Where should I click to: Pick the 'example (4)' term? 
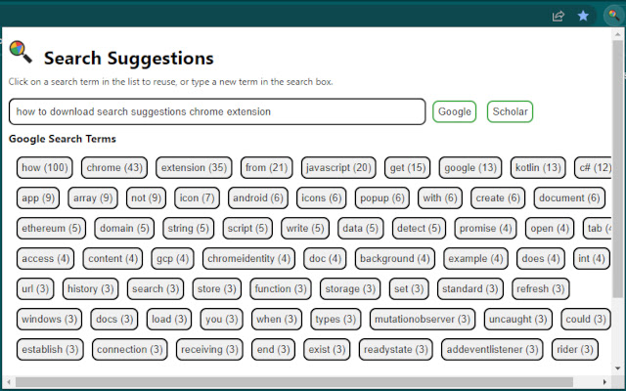[475, 258]
